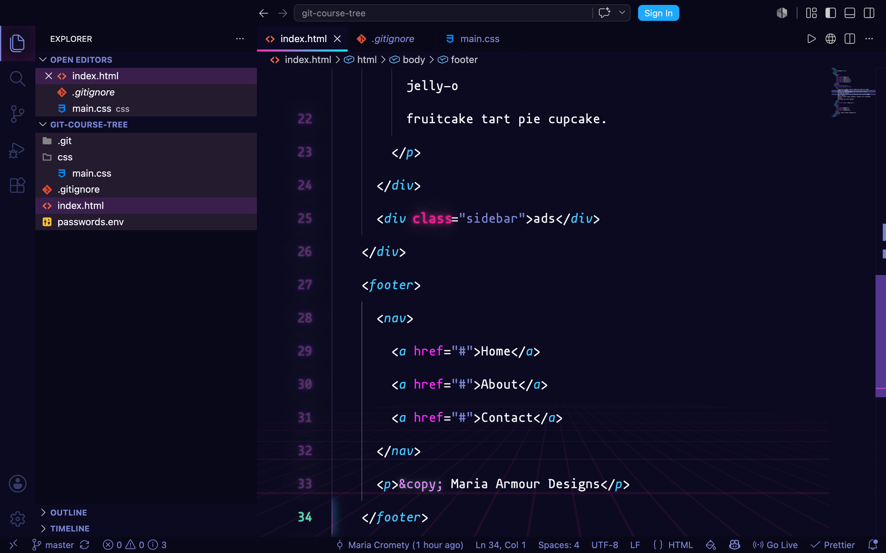Open editor more actions ellipsis

869,39
